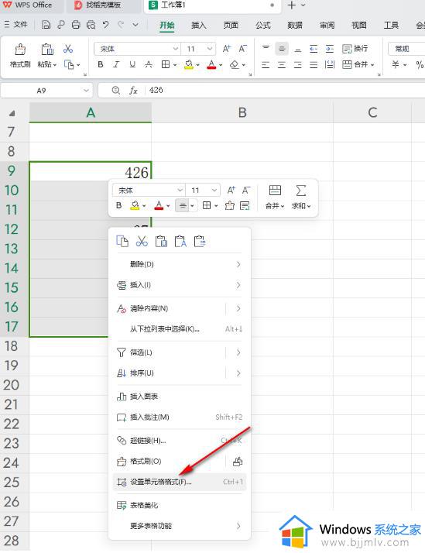425x553 pixels.
Task: Click the AutoSum icon in mini toolbar
Action: pyautogui.click(x=300, y=191)
